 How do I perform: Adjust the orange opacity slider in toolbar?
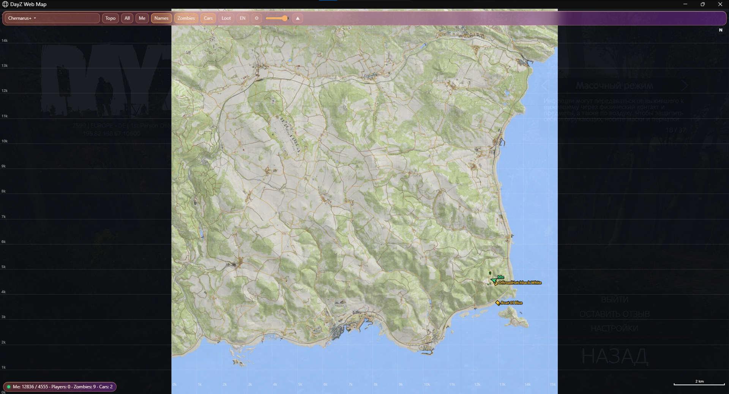[x=277, y=18]
